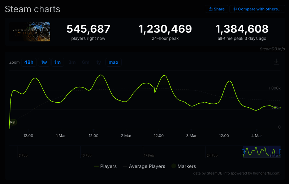Click the right navigator range handle

pos(280,152)
